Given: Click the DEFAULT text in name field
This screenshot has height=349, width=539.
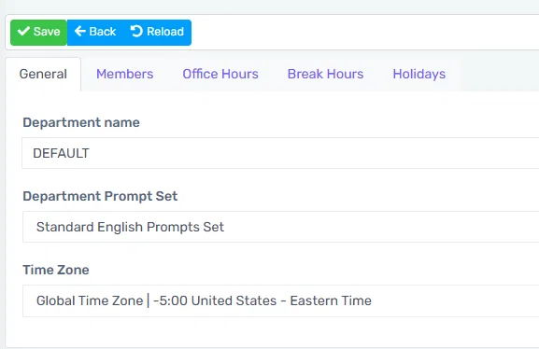Looking at the screenshot, I should tap(62, 153).
